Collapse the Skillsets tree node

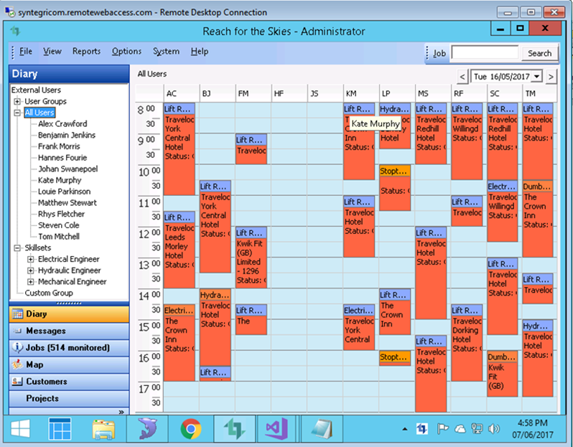[17, 248]
